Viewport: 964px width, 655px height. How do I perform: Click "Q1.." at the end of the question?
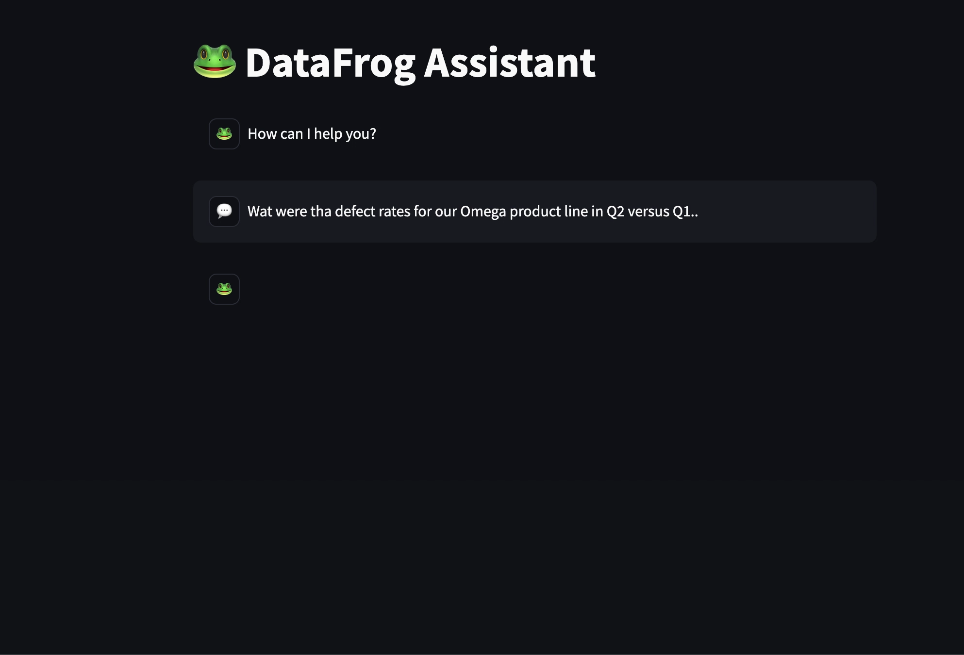(x=685, y=212)
